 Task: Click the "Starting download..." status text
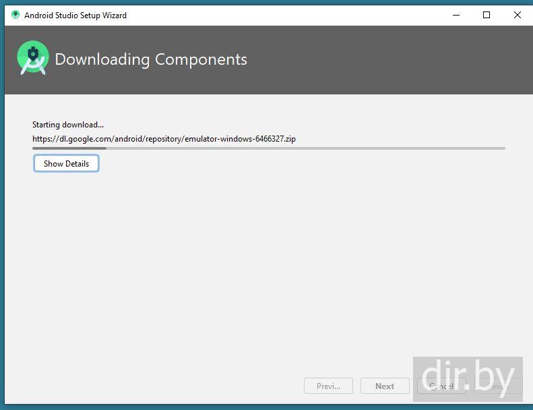[x=68, y=125]
